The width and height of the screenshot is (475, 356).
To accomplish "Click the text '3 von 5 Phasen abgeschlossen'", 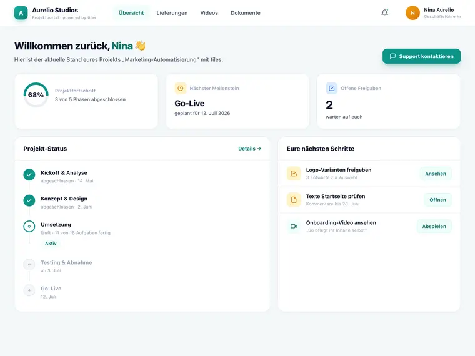I will pyautogui.click(x=90, y=99).
